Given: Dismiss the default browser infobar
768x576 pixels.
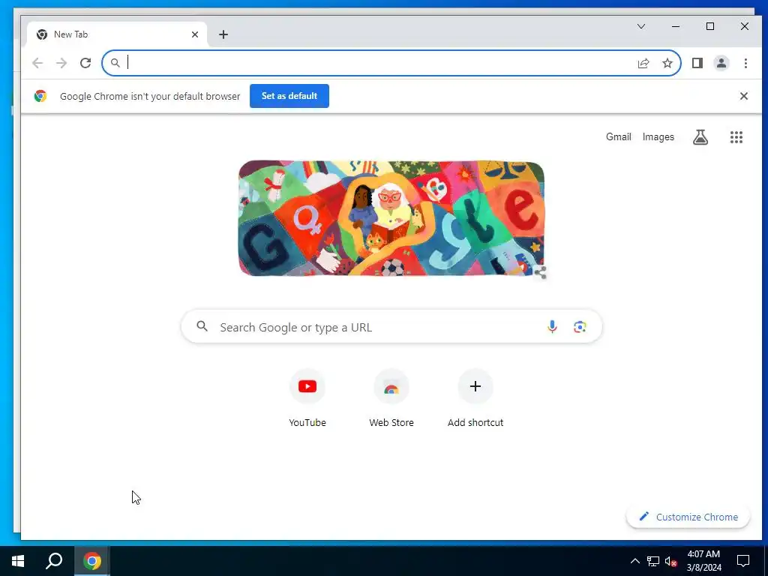Looking at the screenshot, I should (743, 96).
